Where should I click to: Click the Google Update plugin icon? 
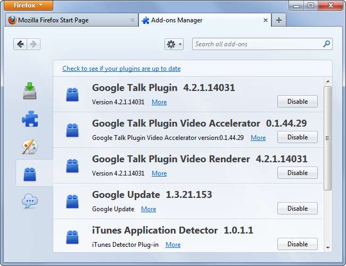[72, 202]
